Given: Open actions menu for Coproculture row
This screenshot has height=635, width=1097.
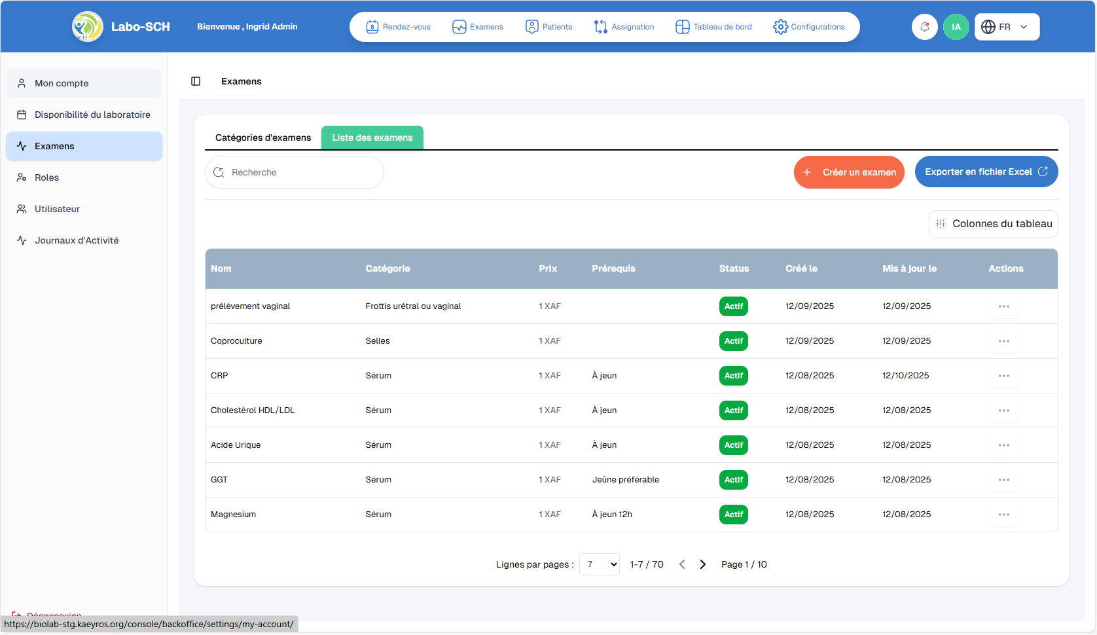Looking at the screenshot, I should point(1003,341).
